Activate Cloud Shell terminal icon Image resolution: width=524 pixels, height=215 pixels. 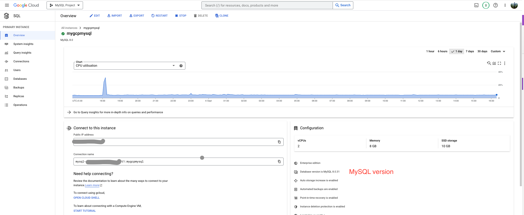[476, 5]
